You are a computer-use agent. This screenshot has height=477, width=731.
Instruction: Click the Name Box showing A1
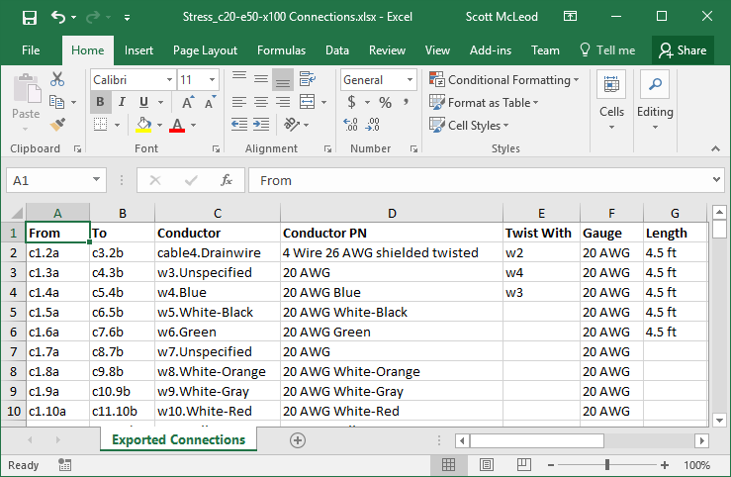(56, 180)
